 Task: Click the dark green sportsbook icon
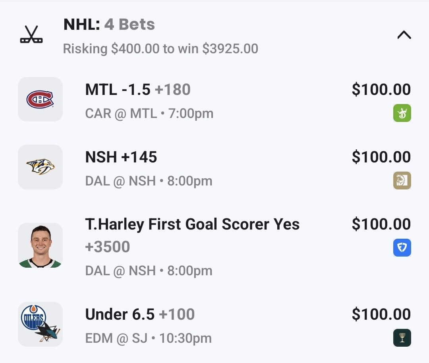pos(402,338)
